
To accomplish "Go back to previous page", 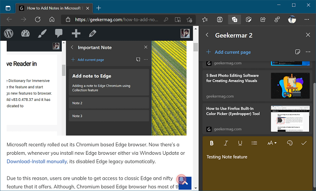I will (9, 19).
